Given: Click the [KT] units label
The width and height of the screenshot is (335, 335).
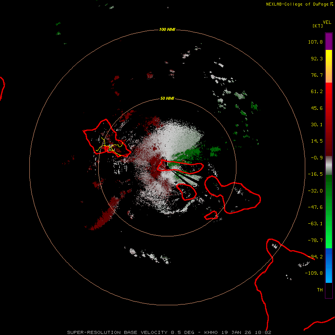Looking at the screenshot, I should [x=318, y=26].
